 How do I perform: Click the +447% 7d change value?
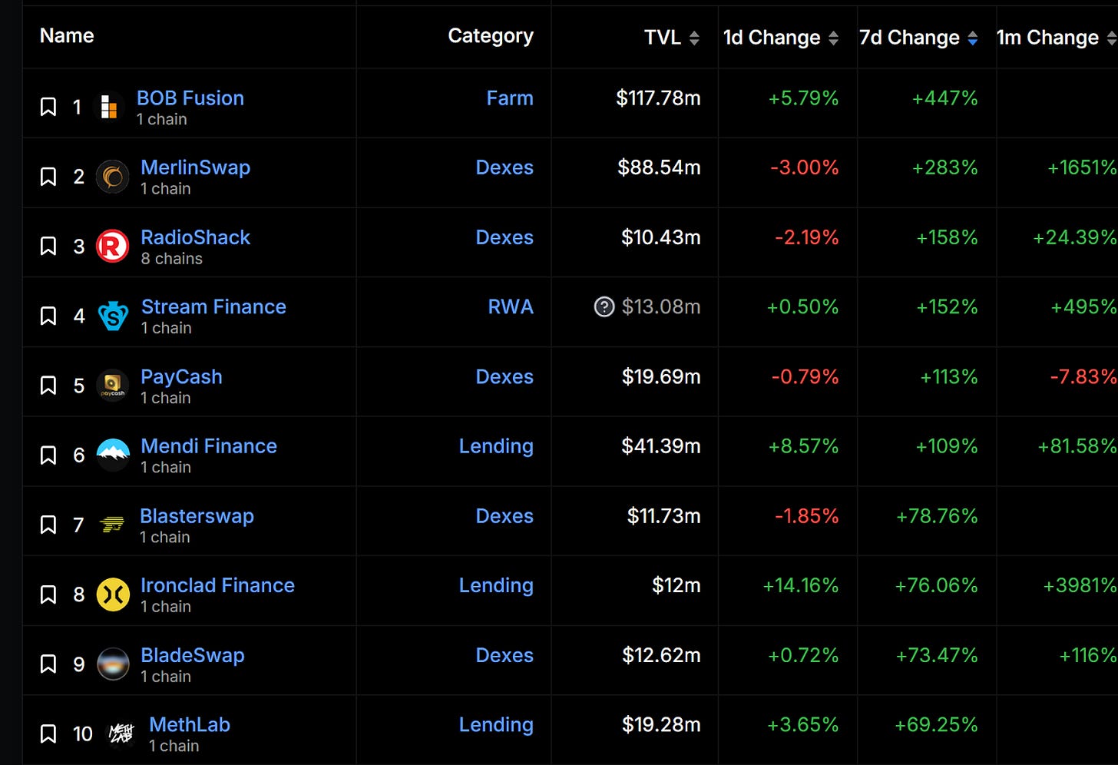[x=945, y=98]
